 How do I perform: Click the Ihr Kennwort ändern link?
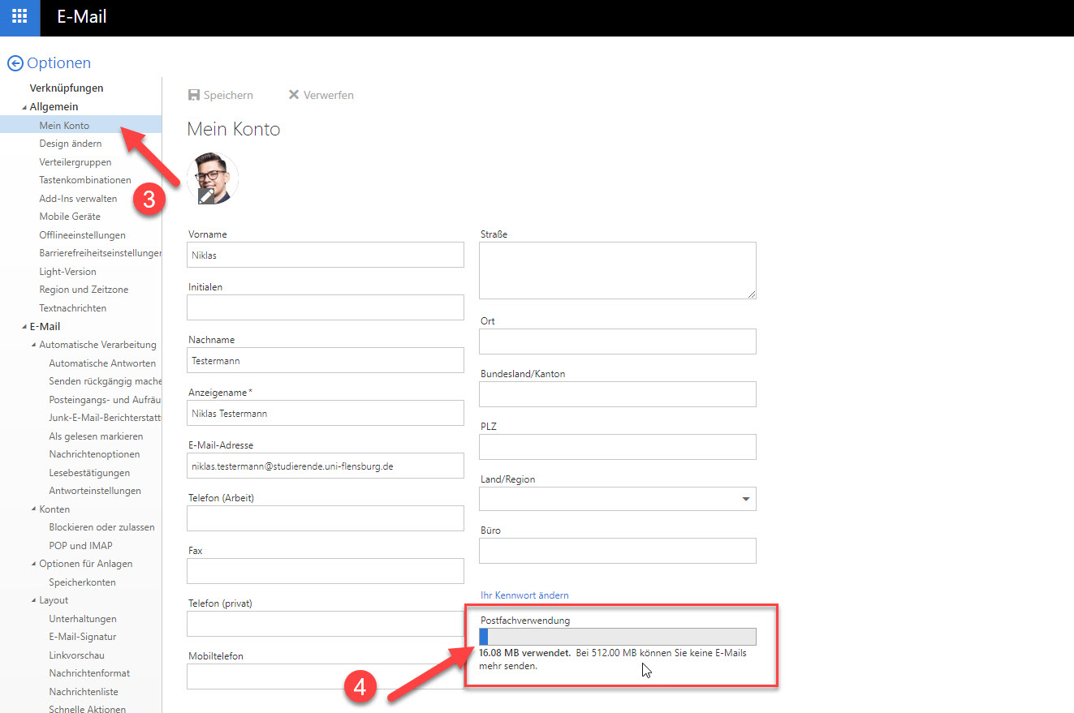(x=524, y=595)
